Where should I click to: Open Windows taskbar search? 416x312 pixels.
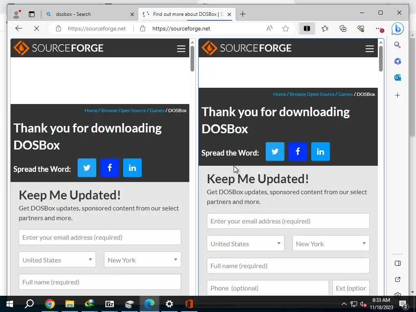[x=29, y=304]
